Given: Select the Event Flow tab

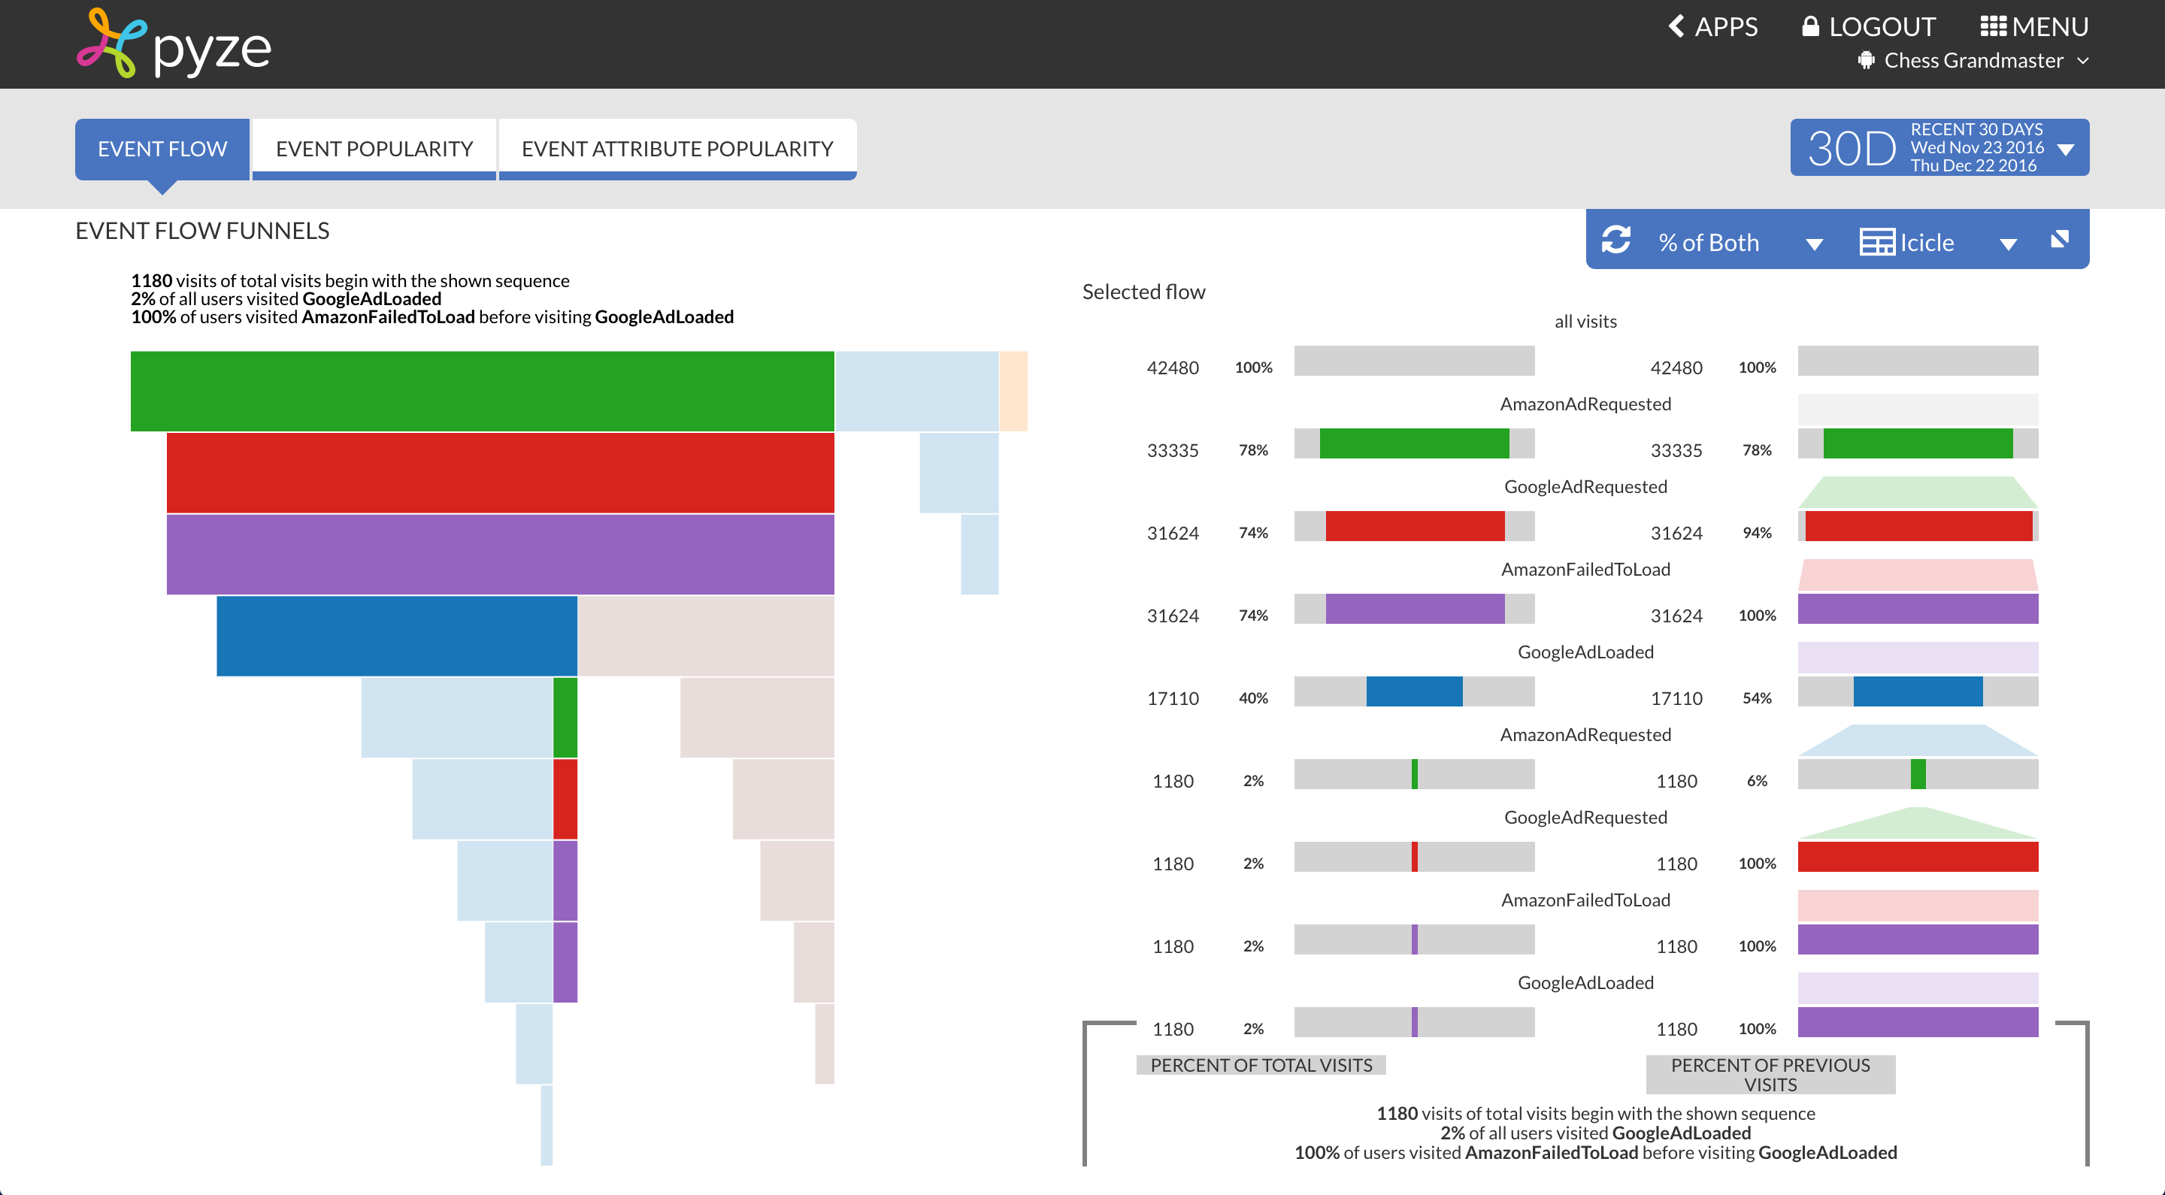Looking at the screenshot, I should pyautogui.click(x=162, y=149).
